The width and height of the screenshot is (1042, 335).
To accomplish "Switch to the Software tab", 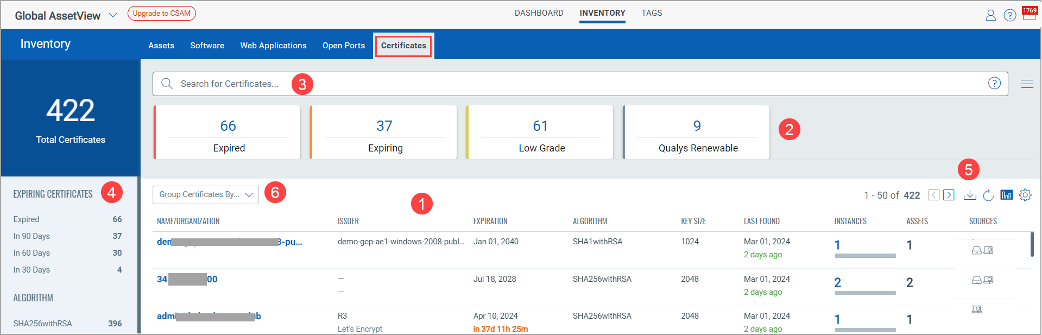I will click(x=207, y=46).
